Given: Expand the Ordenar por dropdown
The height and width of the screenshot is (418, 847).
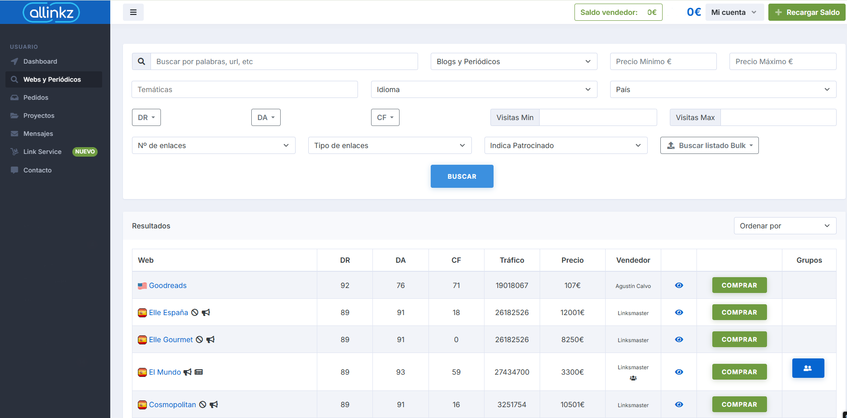Looking at the screenshot, I should click(x=785, y=226).
